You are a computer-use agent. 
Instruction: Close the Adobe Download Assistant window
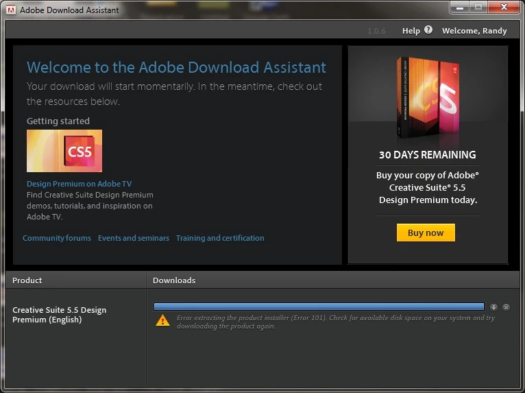coord(504,8)
